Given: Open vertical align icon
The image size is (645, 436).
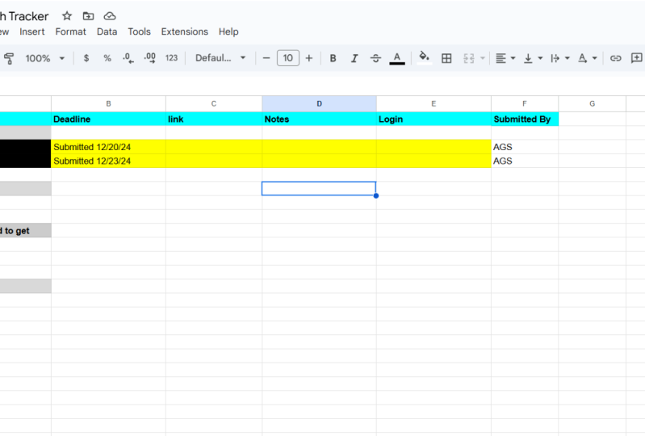Looking at the screenshot, I should (528, 58).
